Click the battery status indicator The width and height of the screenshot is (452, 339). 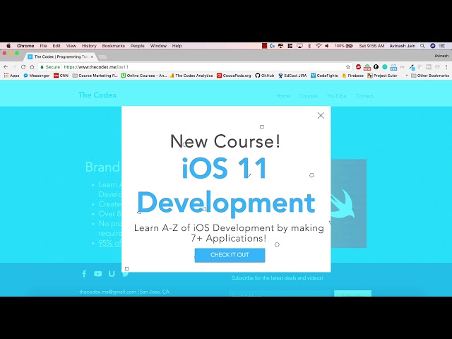tap(344, 46)
